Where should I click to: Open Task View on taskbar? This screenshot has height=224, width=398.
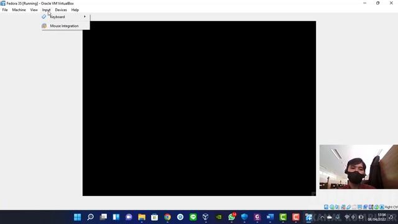103,217
